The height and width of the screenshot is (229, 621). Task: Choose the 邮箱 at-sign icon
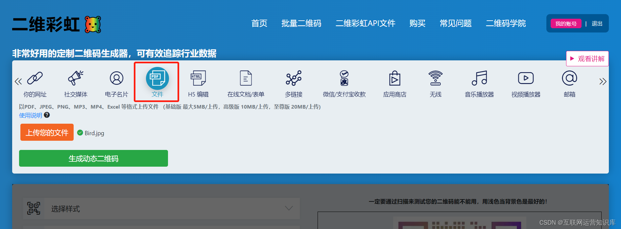point(569,78)
